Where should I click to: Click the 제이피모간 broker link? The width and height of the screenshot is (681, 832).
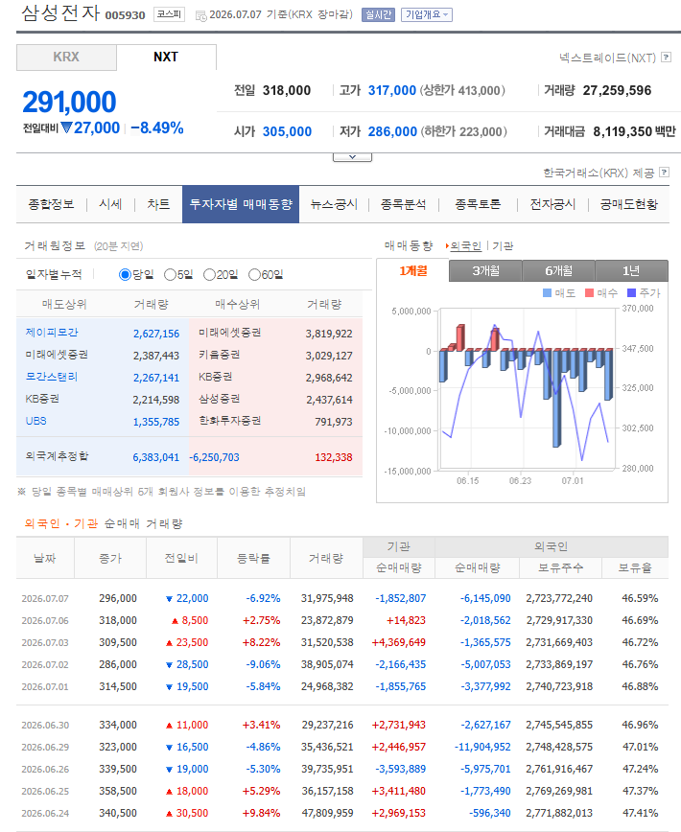click(52, 333)
